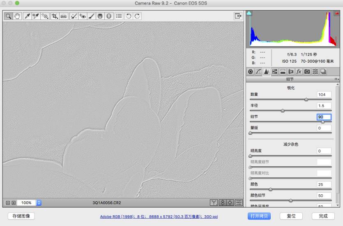Toggle highlight clipping warning in histogram

pyautogui.click(x=337, y=13)
